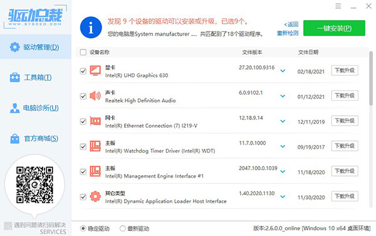Click the date 02/18/2021
This screenshot has width=376, height=236.
[311, 71]
